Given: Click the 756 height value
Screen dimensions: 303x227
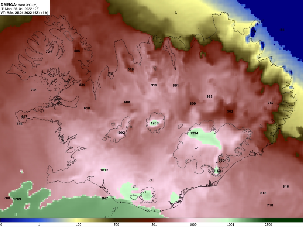Looking at the screenshot, I should tap(19, 124).
